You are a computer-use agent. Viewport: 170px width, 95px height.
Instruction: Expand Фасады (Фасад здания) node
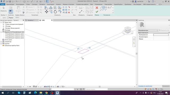coord(3,28)
